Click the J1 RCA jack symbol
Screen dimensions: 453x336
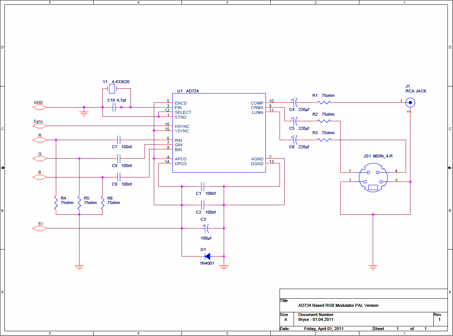[x=410, y=102]
